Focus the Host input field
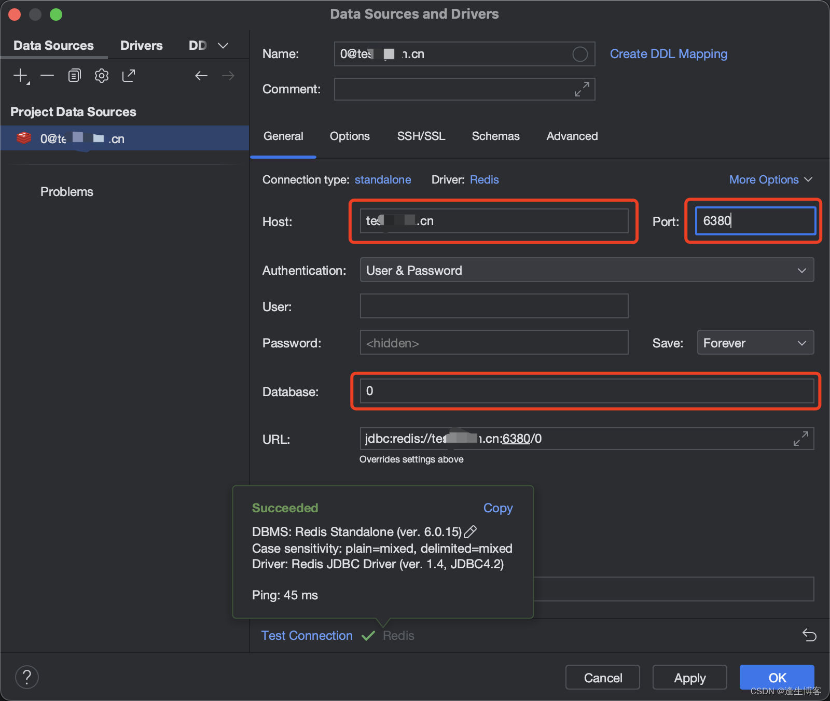830x701 pixels. (x=494, y=221)
